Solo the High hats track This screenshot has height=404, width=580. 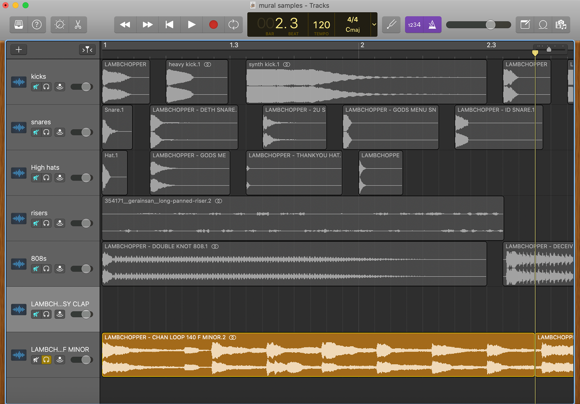(x=46, y=178)
